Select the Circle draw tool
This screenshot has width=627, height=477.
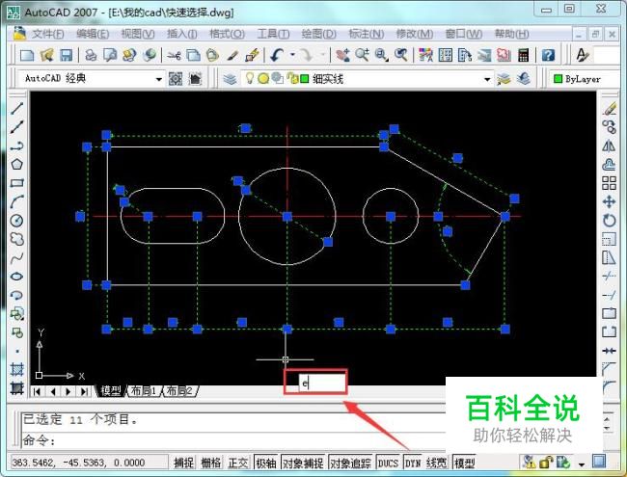click(x=16, y=221)
